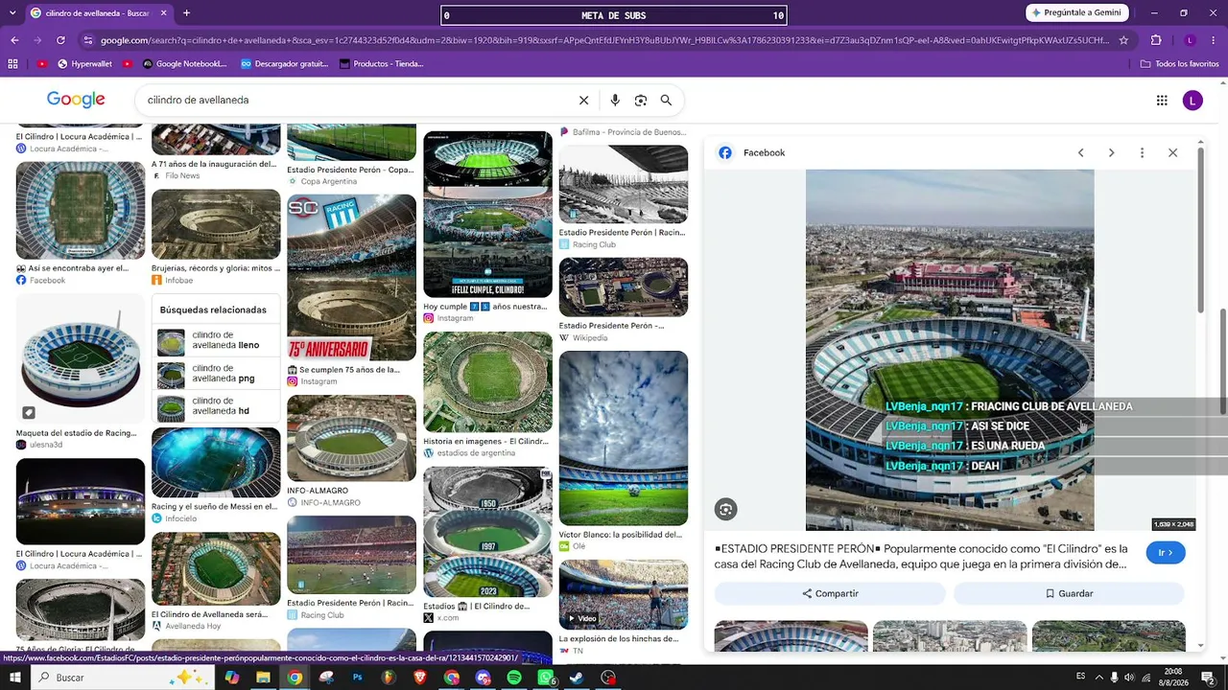Bookmark this page with the star
This screenshot has width=1228, height=690.
coord(1123,40)
